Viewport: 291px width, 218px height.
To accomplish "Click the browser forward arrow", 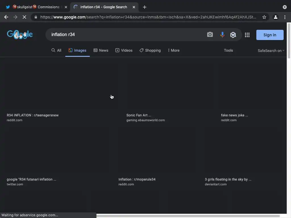I will pyautogui.click(x=15, y=17).
